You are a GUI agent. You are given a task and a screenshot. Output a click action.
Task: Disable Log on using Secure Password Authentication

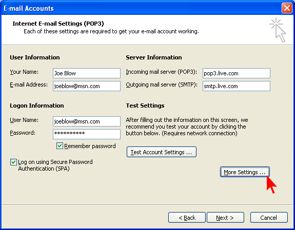point(13,162)
